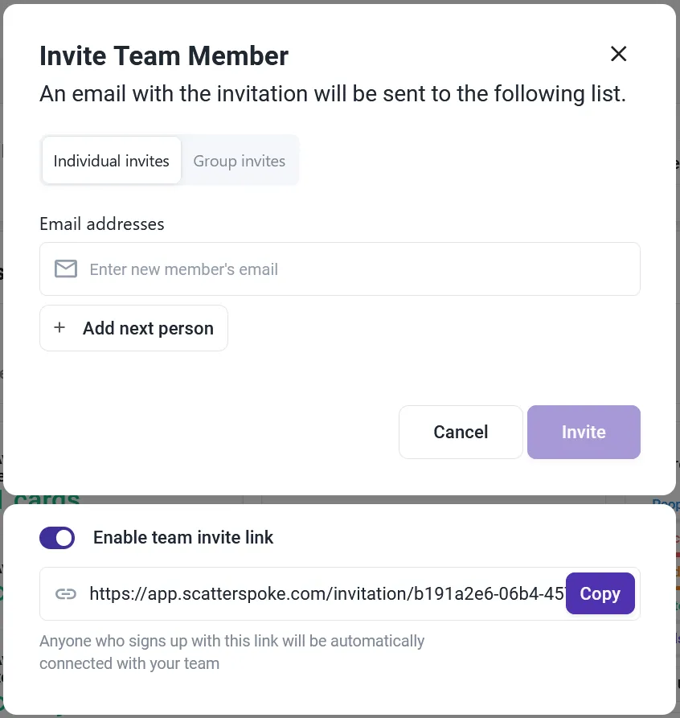Copy the team invite link

(600, 593)
